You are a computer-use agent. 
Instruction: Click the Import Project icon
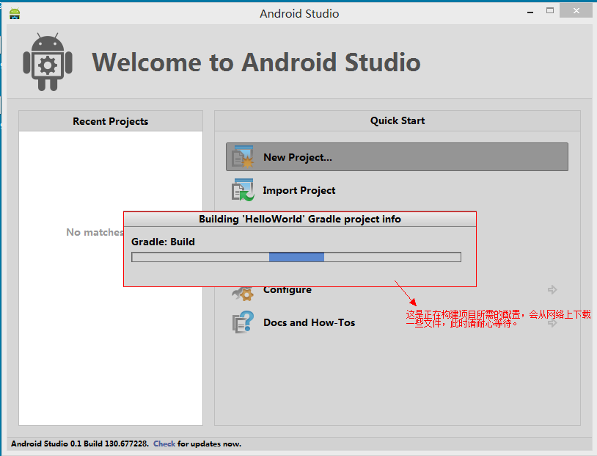click(243, 190)
